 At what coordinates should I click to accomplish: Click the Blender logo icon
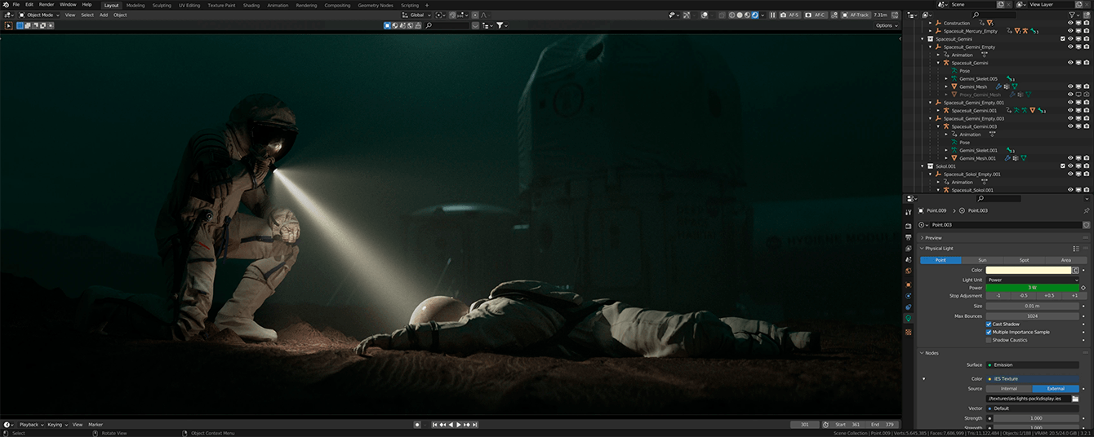click(x=6, y=5)
